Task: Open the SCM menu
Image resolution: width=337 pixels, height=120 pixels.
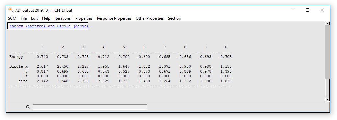Action: tap(12, 18)
